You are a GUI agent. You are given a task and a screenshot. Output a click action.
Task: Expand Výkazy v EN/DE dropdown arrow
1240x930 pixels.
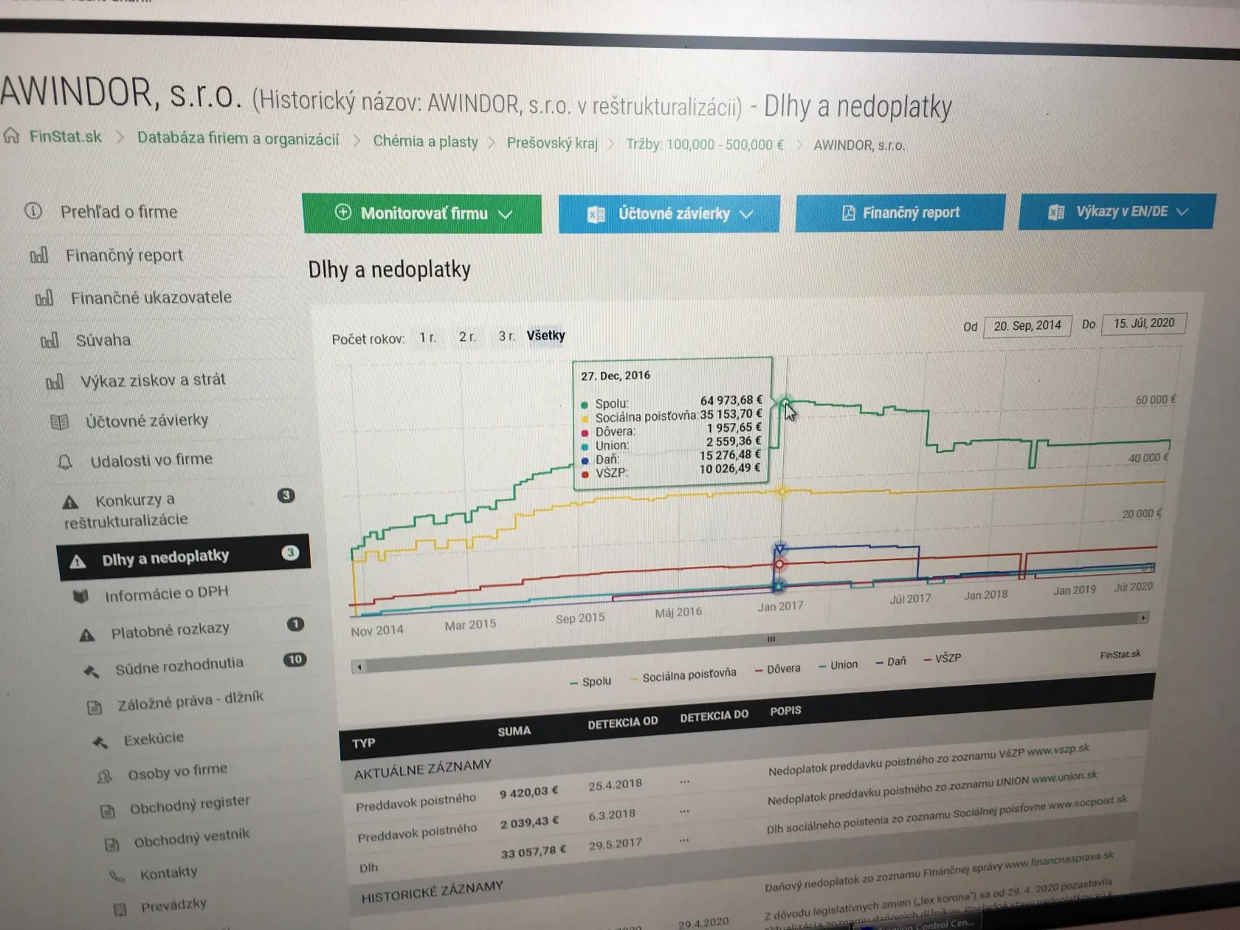pos(1182,211)
